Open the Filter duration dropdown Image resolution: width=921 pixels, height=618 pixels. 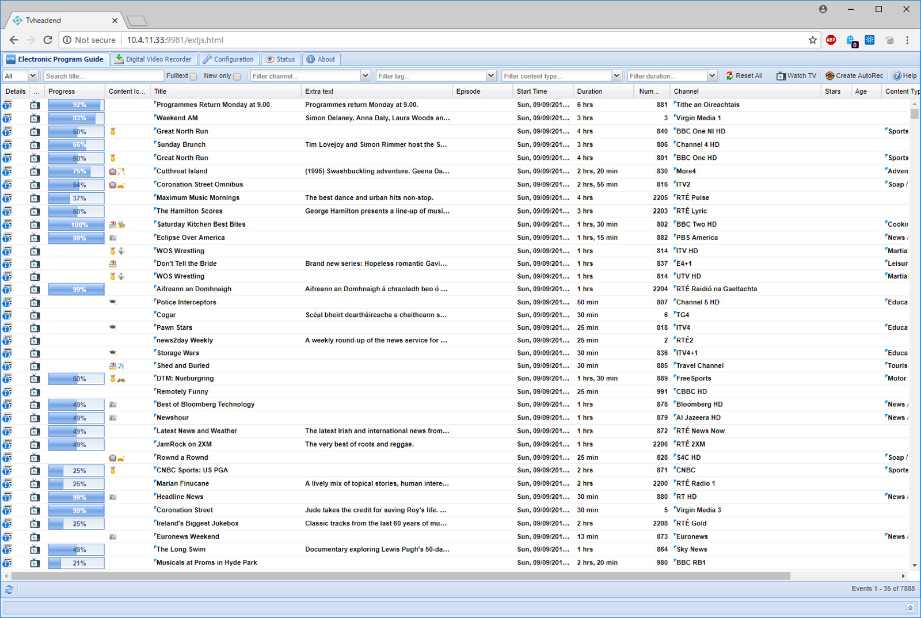click(712, 76)
